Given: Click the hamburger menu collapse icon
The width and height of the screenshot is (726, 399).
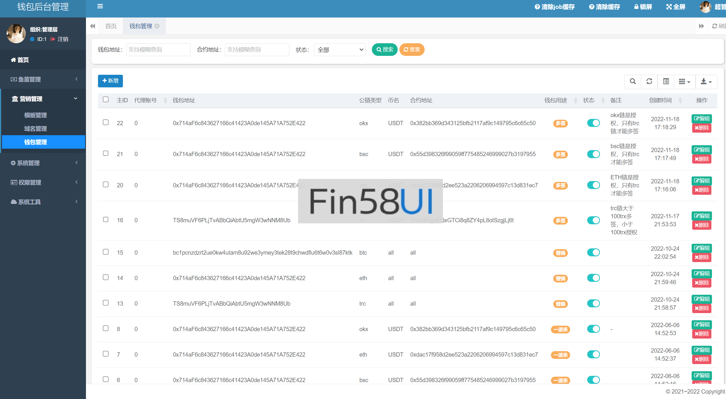Looking at the screenshot, I should coord(100,6).
